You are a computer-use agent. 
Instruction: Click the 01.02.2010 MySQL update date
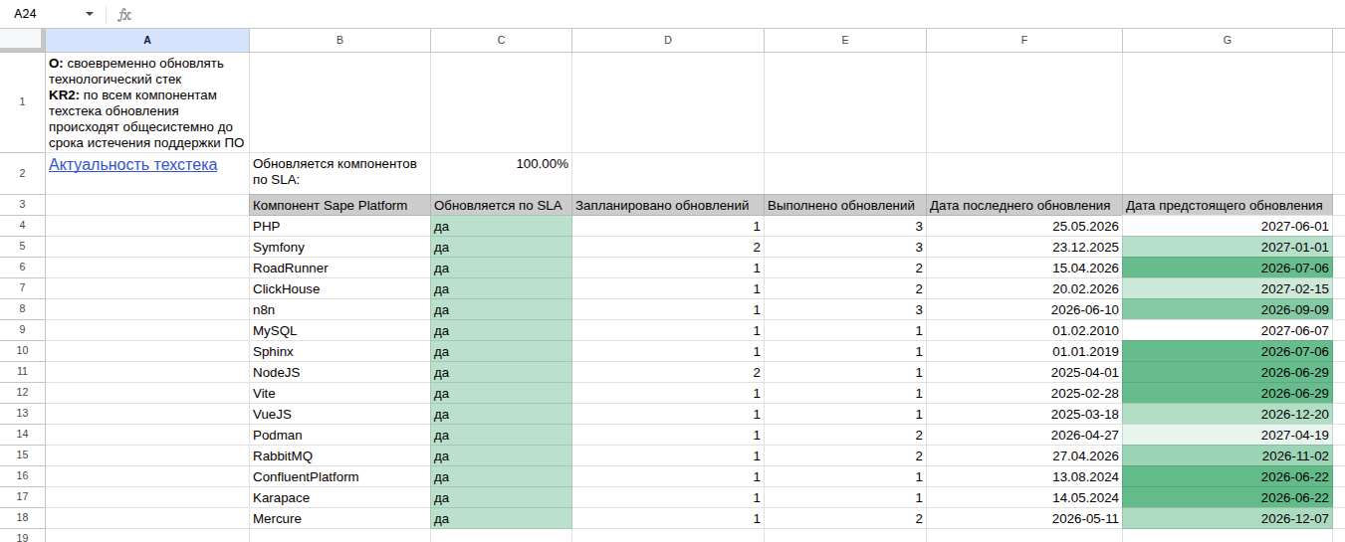click(x=1024, y=330)
